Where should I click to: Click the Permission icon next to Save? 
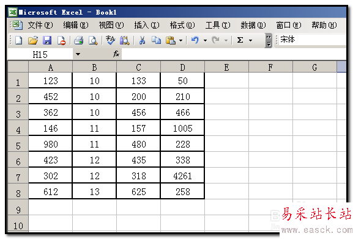[x=61, y=41]
